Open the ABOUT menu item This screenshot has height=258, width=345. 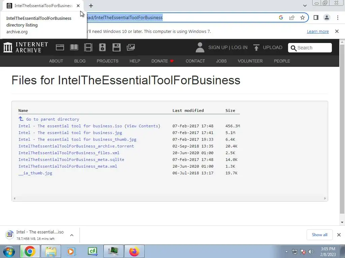pos(56,61)
